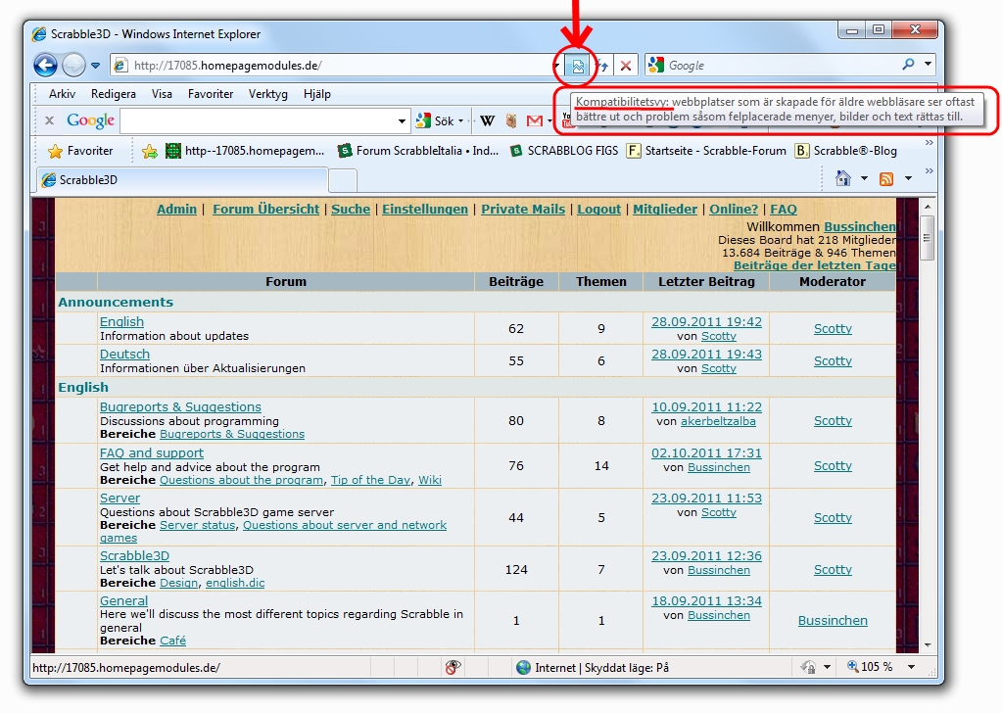Viewport: 1002px width, 713px height.
Task: Click the Compatibility View icon in address bar
Action: pyautogui.click(x=578, y=66)
